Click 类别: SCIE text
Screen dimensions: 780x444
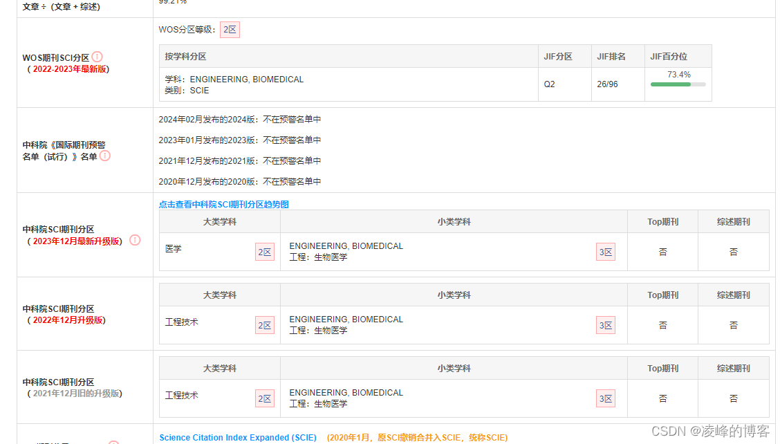tap(187, 90)
